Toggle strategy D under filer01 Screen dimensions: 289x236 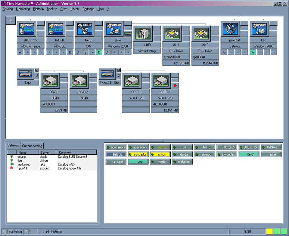(99, 52)
